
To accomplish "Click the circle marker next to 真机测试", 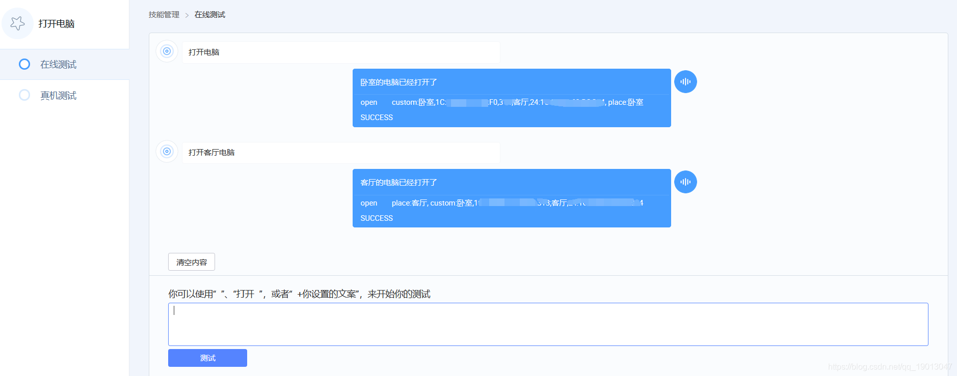I will pyautogui.click(x=24, y=95).
